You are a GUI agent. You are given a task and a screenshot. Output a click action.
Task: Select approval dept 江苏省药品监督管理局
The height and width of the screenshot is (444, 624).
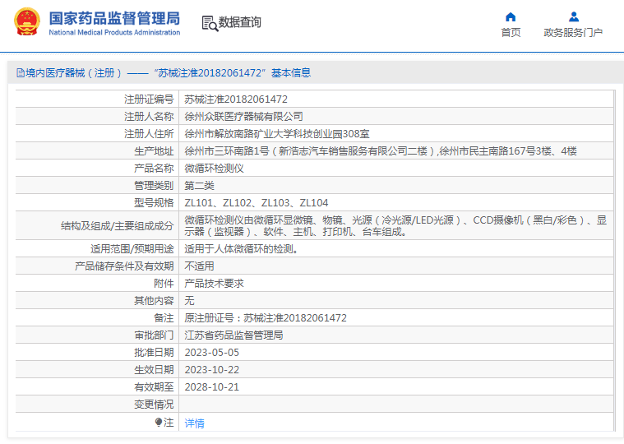click(233, 335)
